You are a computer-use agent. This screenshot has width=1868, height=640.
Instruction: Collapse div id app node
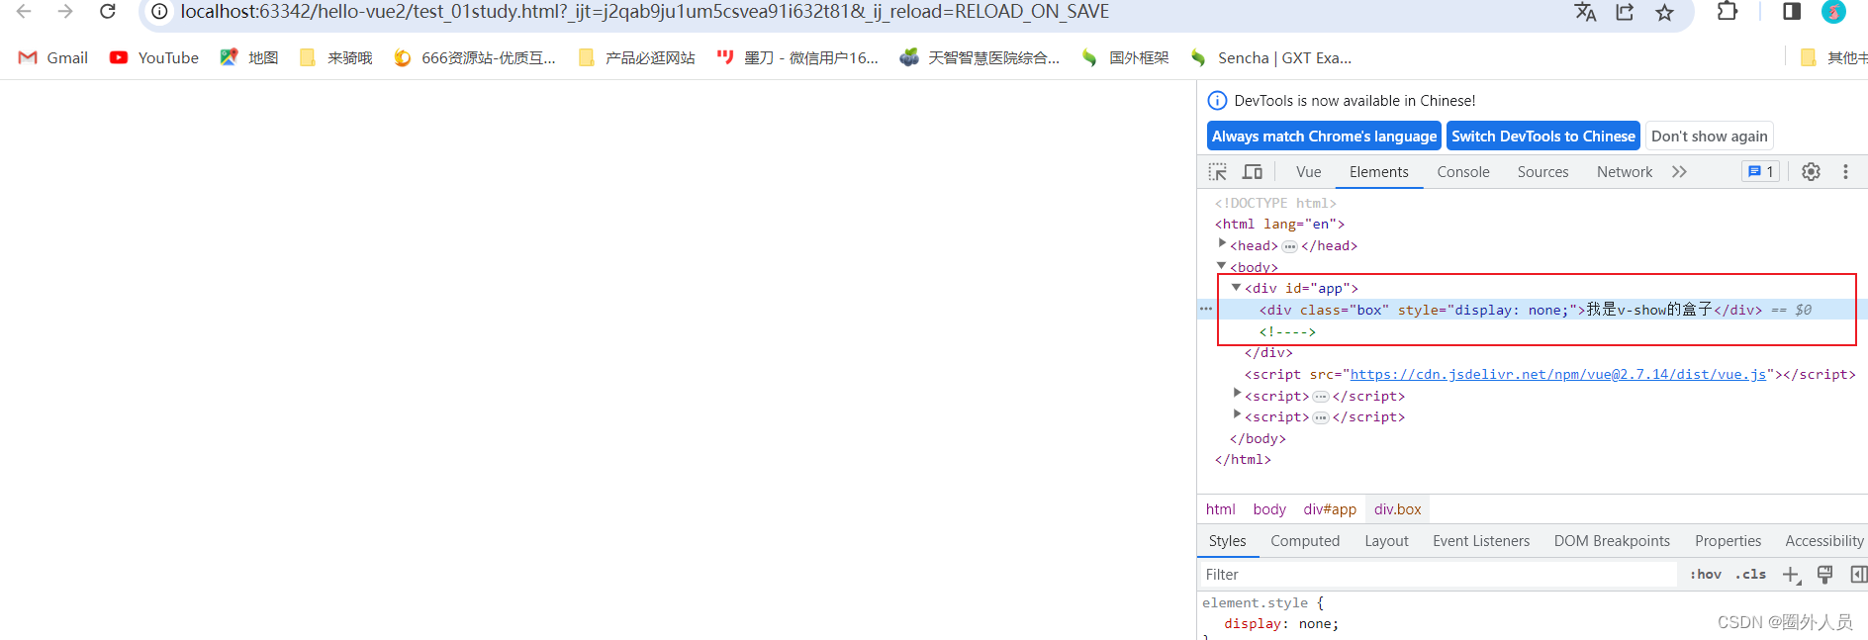coord(1237,287)
